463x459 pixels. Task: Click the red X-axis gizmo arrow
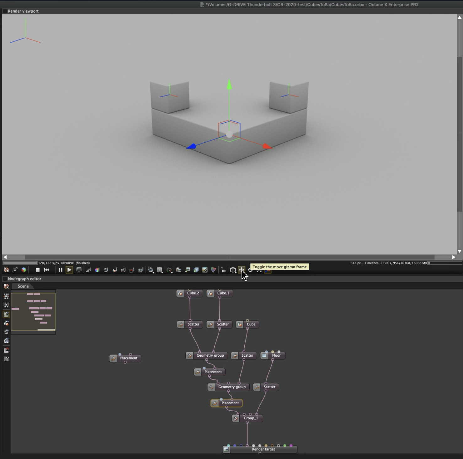pyautogui.click(x=267, y=146)
